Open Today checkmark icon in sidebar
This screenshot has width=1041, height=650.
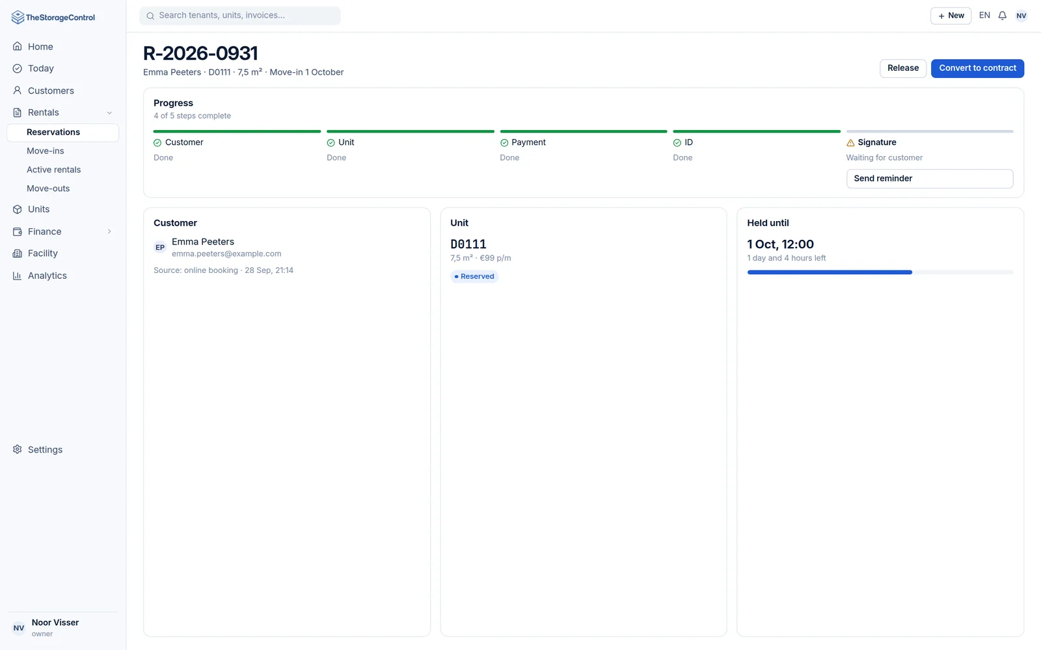point(18,68)
